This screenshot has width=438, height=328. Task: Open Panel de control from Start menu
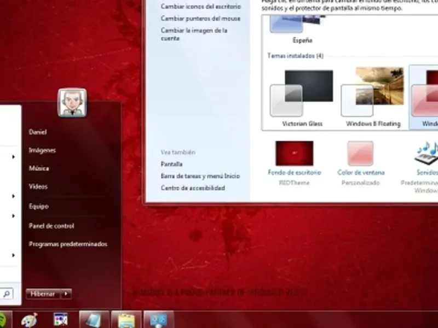[x=51, y=226]
